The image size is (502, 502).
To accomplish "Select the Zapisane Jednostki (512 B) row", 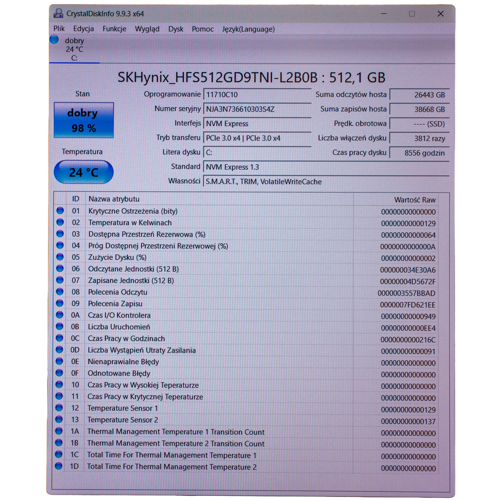I will pyautogui.click(x=246, y=281).
